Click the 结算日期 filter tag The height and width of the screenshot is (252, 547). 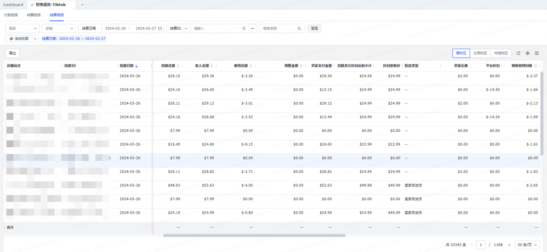point(74,38)
